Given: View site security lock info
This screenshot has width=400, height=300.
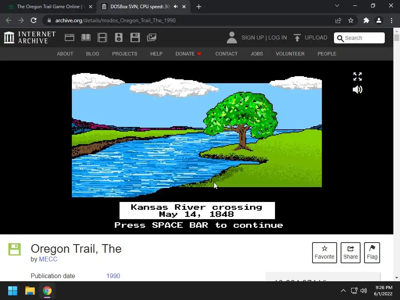Looking at the screenshot, I should [x=49, y=20].
